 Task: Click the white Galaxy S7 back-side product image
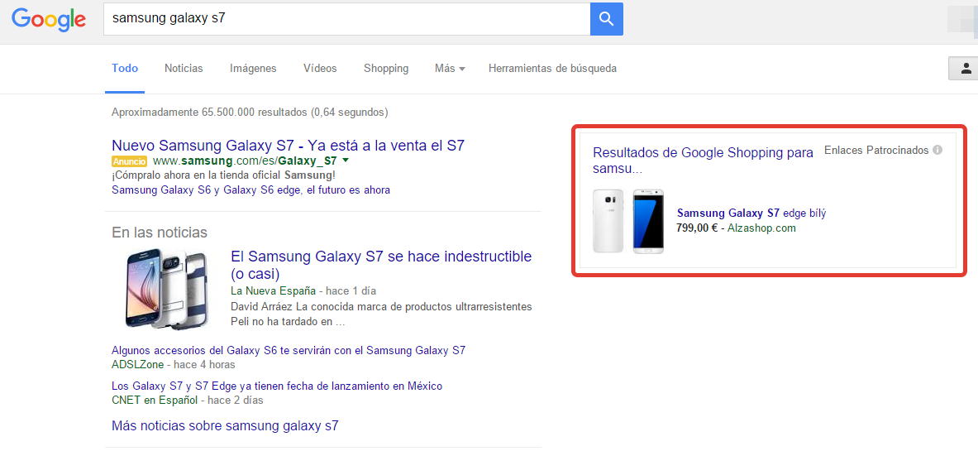(608, 221)
